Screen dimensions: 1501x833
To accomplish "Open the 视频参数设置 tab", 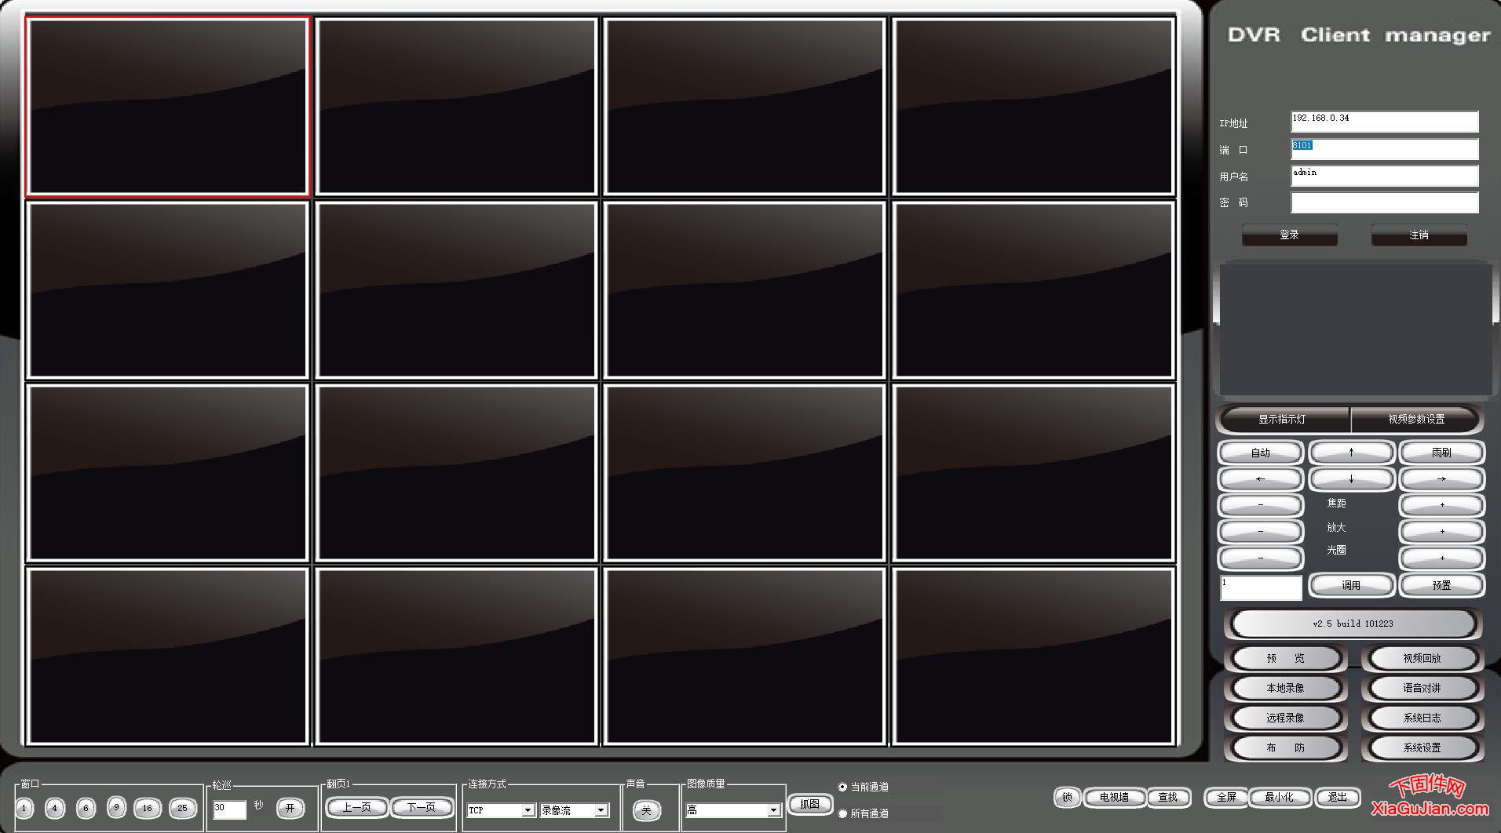I will [x=1416, y=419].
